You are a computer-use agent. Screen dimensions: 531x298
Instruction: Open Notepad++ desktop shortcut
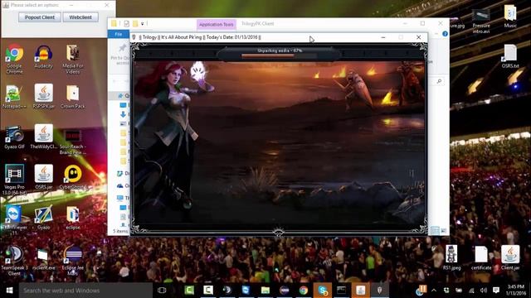[14, 97]
